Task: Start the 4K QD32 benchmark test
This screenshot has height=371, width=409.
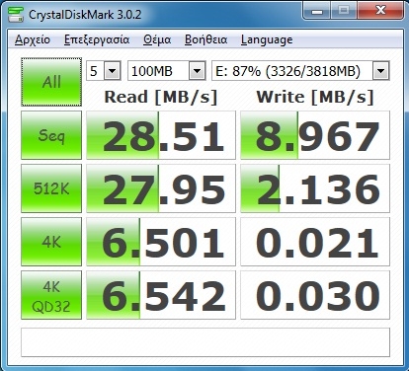Action: [51, 295]
